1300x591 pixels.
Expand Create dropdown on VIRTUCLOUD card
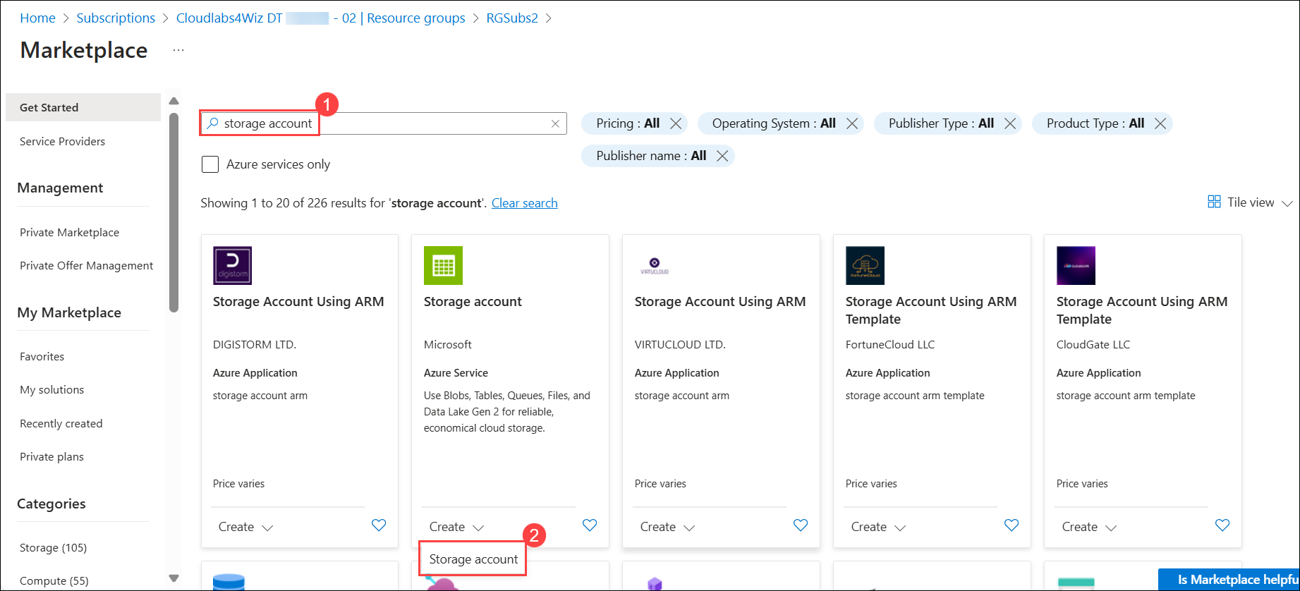click(667, 527)
